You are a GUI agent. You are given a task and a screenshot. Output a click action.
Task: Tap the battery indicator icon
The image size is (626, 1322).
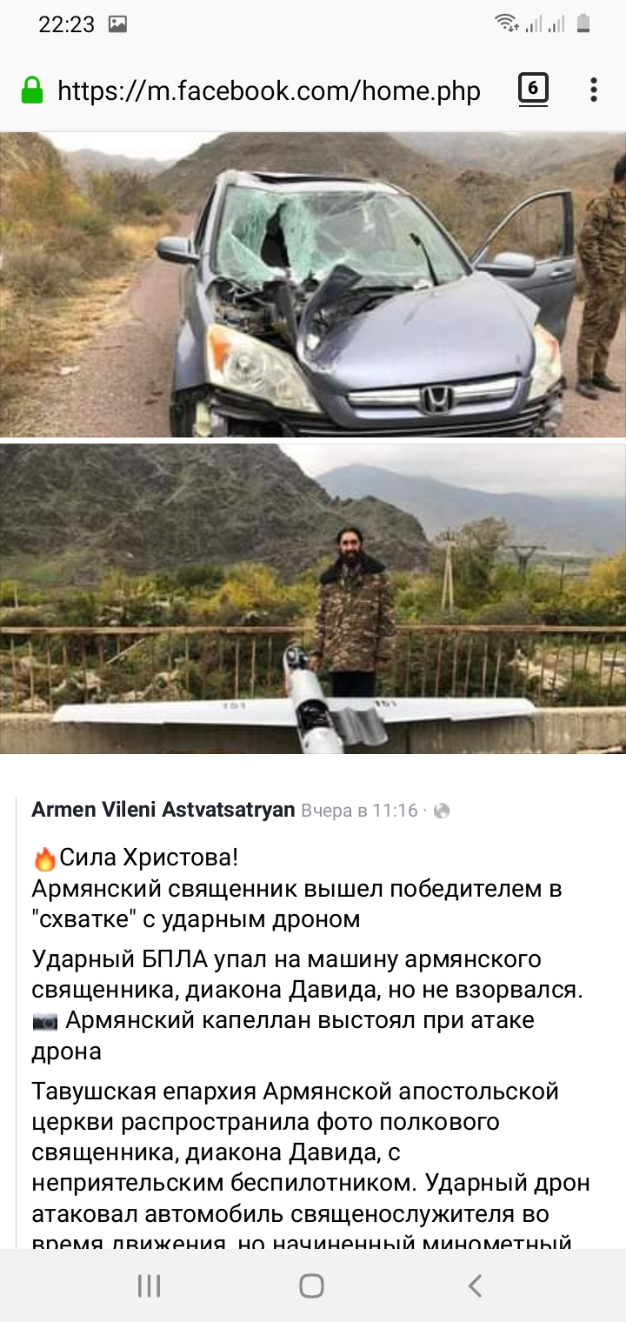point(583,23)
